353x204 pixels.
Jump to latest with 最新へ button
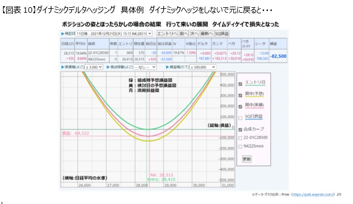tap(207, 34)
